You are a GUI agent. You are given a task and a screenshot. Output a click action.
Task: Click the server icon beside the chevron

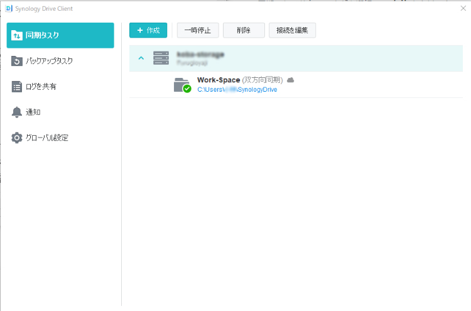click(161, 58)
